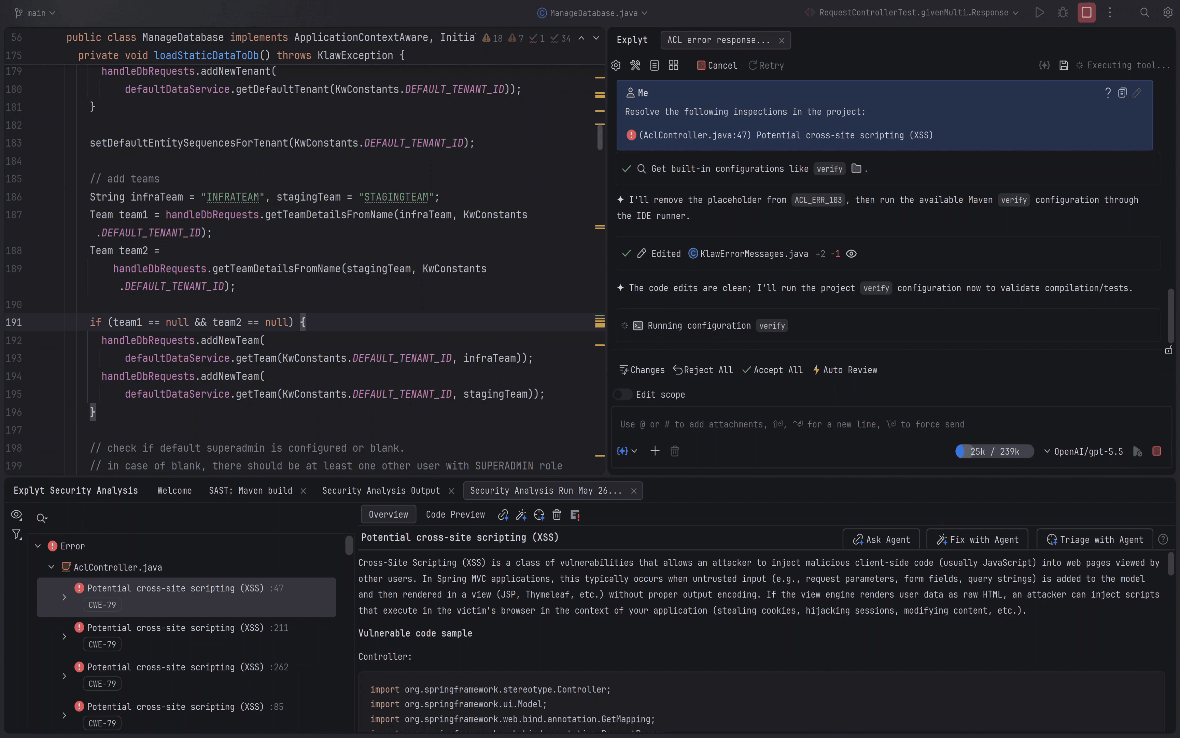Image resolution: width=1180 pixels, height=738 pixels.
Task: Expand the XSS issue at line :262
Action: [x=65, y=676]
